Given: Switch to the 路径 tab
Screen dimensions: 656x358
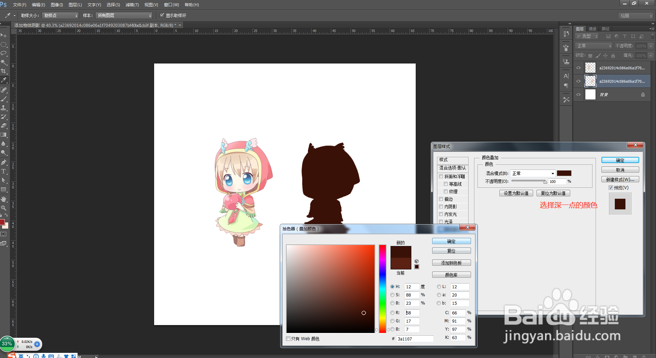Looking at the screenshot, I should pyautogui.click(x=606, y=29).
